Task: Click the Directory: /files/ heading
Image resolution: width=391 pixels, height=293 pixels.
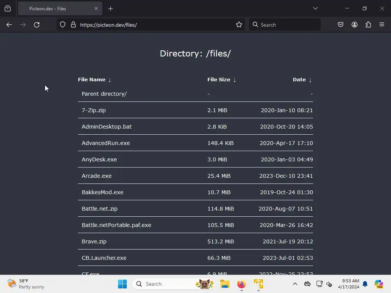Action: click(x=195, y=53)
